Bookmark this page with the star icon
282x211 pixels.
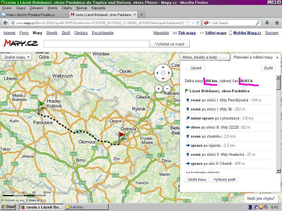[188, 23]
